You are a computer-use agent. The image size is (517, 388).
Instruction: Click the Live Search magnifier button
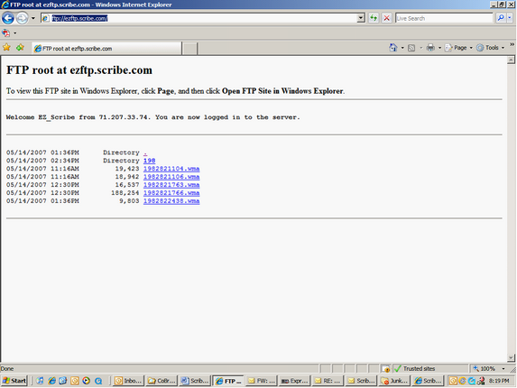pos(501,18)
